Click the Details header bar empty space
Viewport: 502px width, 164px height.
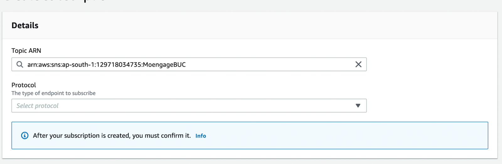point(251,25)
